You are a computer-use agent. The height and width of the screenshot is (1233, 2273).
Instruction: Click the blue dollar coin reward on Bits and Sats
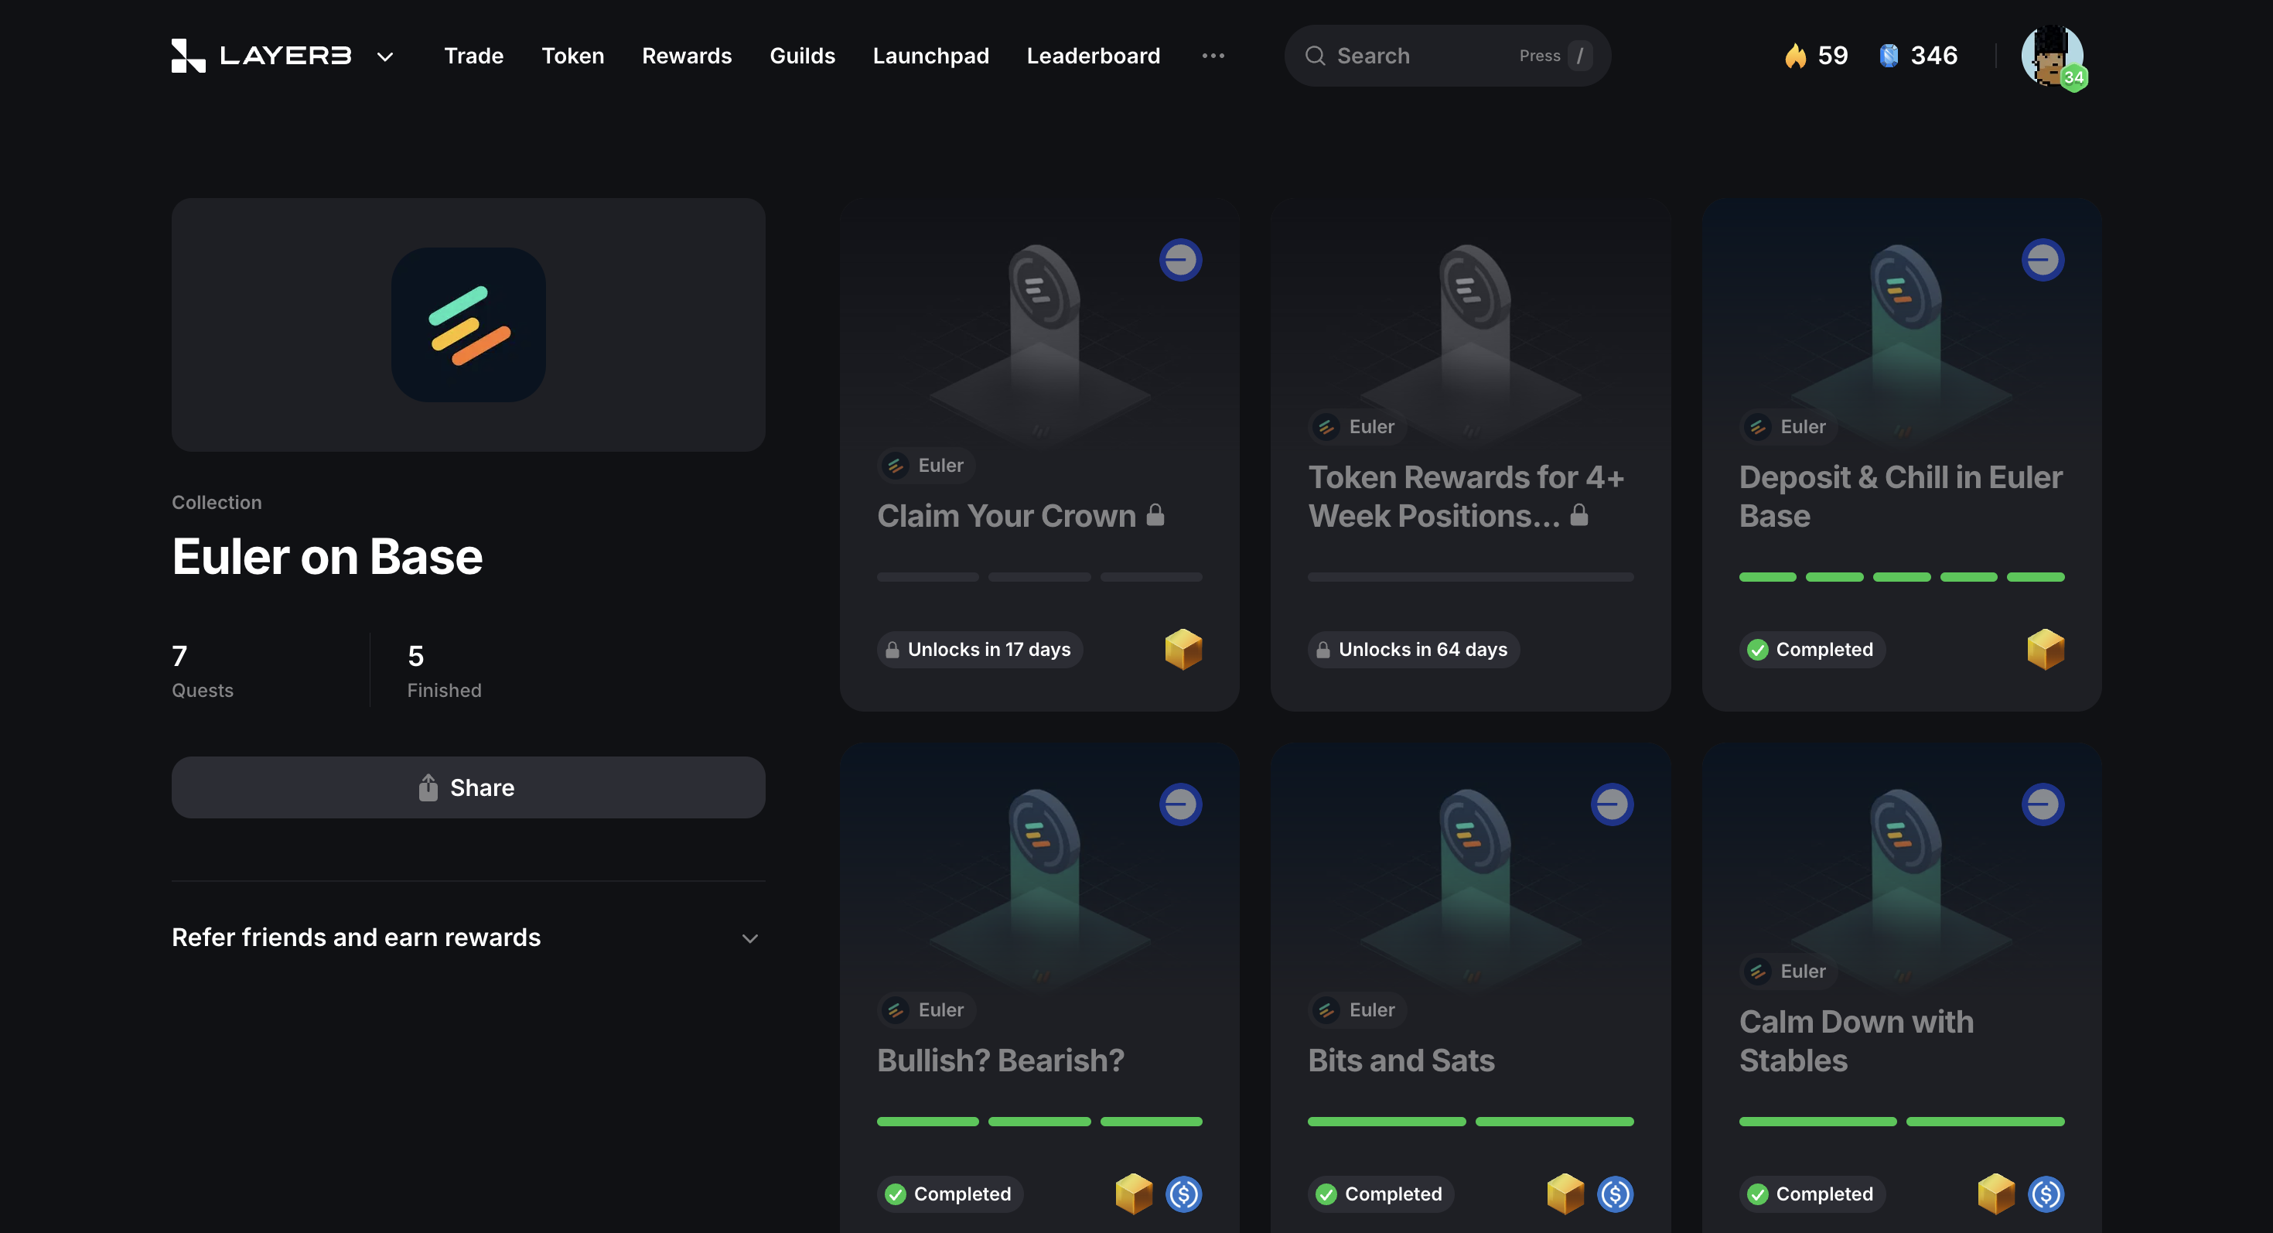click(x=1615, y=1194)
